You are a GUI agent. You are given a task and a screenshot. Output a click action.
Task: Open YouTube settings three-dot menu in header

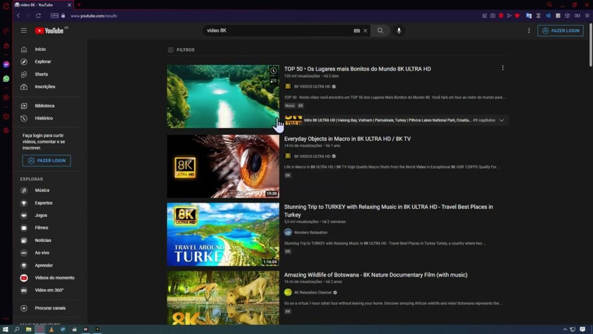click(x=529, y=31)
